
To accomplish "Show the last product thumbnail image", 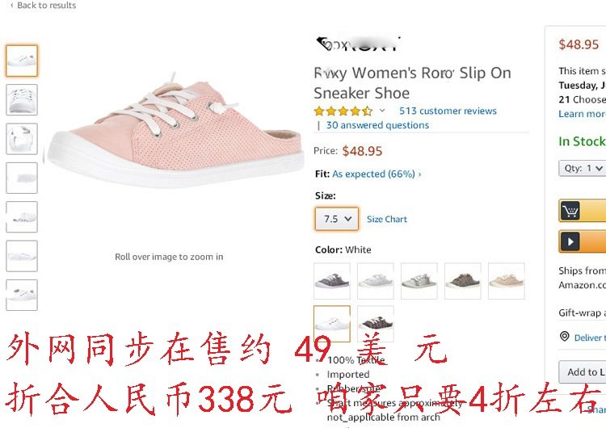I will coord(22,295).
